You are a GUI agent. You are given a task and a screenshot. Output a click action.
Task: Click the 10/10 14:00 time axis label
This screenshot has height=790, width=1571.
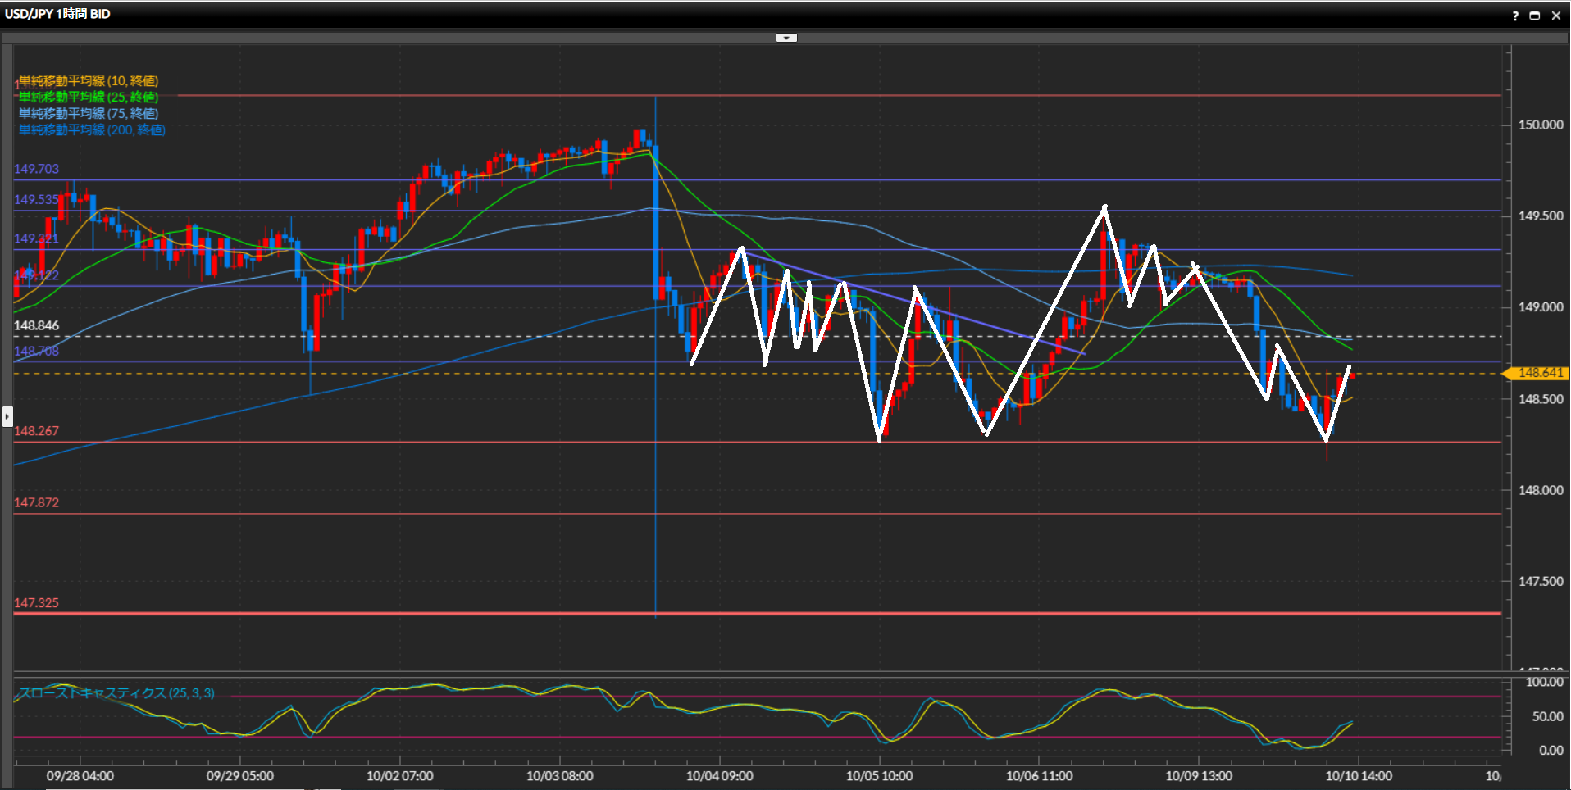1359,776
